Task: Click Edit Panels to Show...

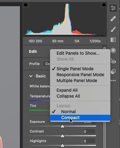Action: (78, 53)
